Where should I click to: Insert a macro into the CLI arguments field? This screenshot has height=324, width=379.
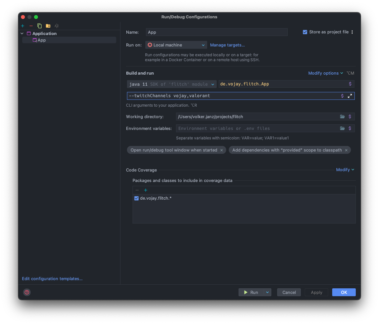[343, 96]
